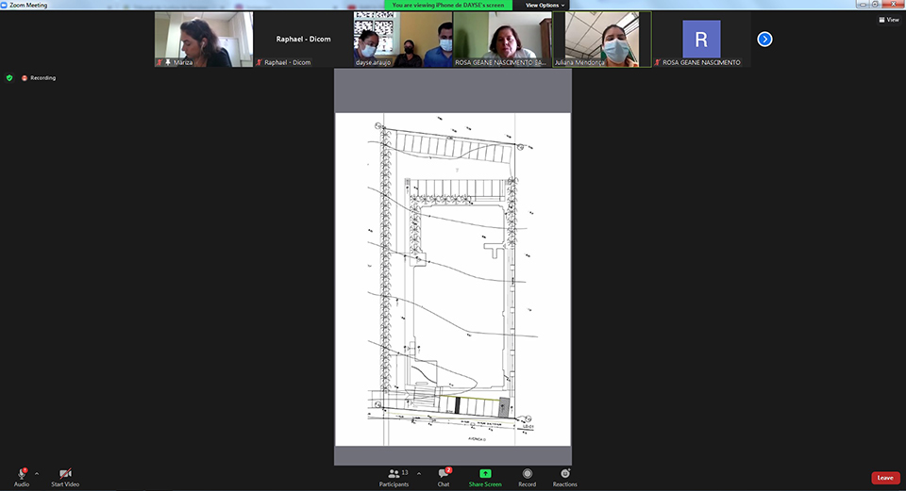906x491 pixels.
Task: Start recording with the Record icon
Action: [x=527, y=474]
